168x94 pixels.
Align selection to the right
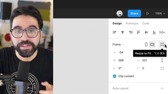130,32
